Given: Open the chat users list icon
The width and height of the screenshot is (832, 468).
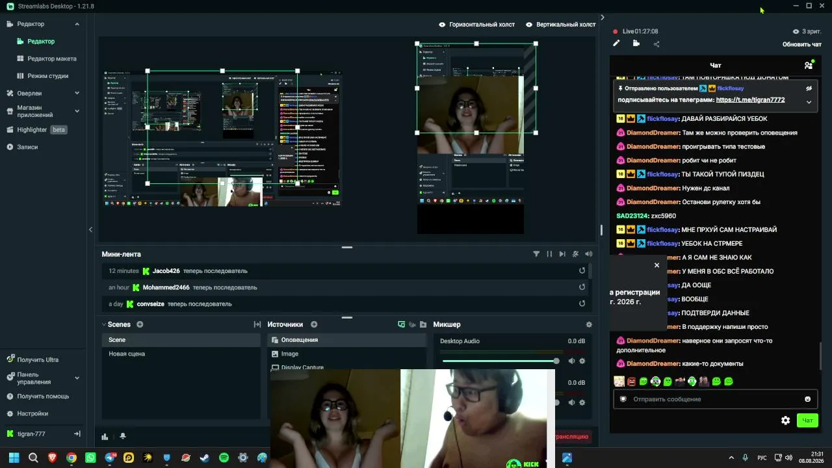Looking at the screenshot, I should [809, 65].
